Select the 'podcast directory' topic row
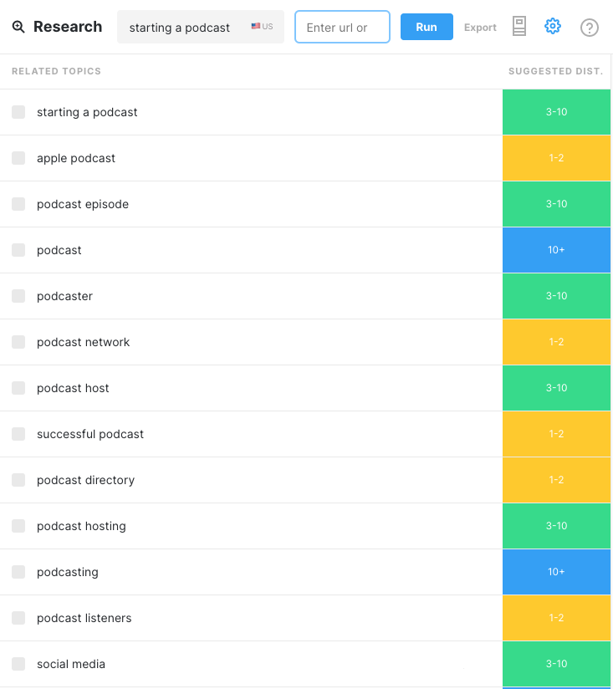 [251, 480]
